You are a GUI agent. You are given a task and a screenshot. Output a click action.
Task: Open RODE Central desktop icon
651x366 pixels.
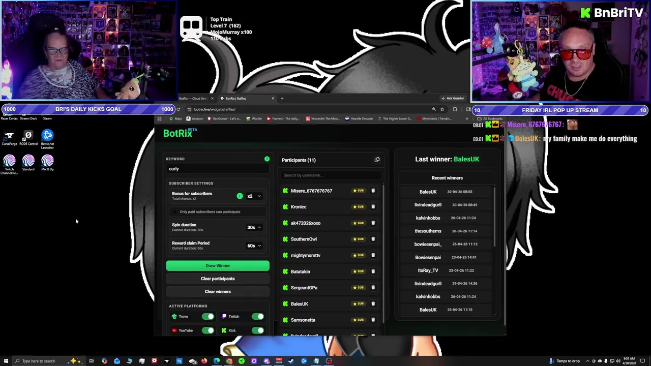[28, 138]
